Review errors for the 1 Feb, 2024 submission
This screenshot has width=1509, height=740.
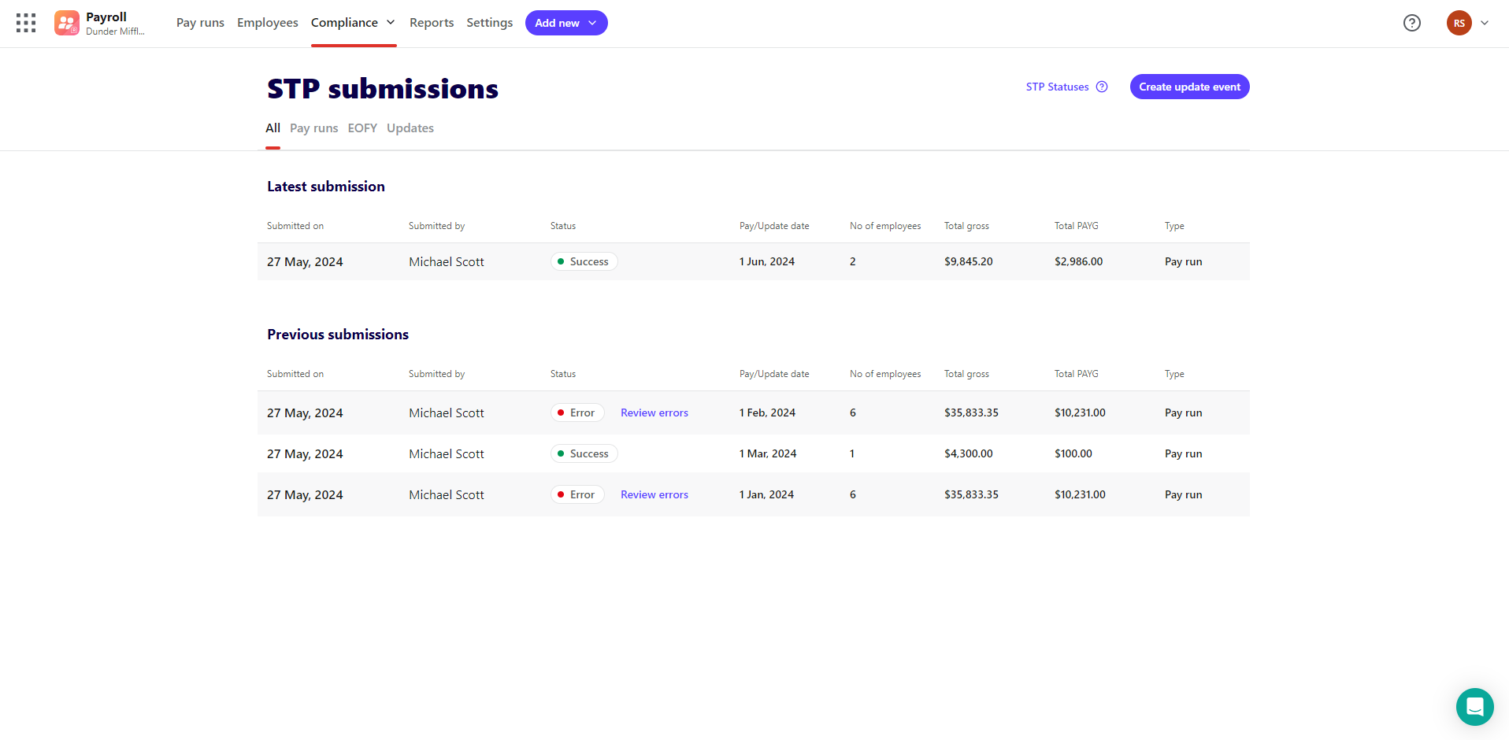point(654,413)
